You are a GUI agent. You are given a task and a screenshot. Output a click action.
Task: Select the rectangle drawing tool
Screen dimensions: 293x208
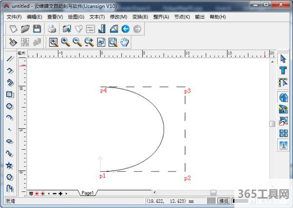(x=9, y=94)
